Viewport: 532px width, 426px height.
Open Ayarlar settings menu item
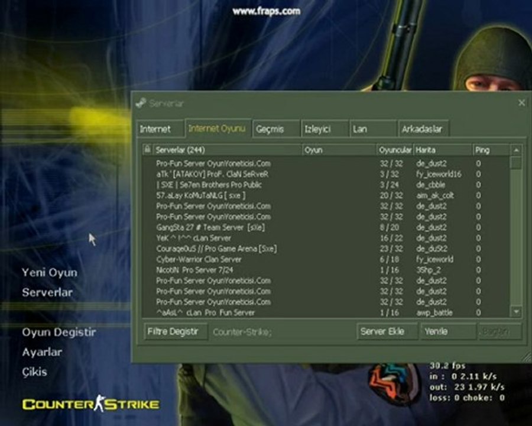[x=42, y=352]
